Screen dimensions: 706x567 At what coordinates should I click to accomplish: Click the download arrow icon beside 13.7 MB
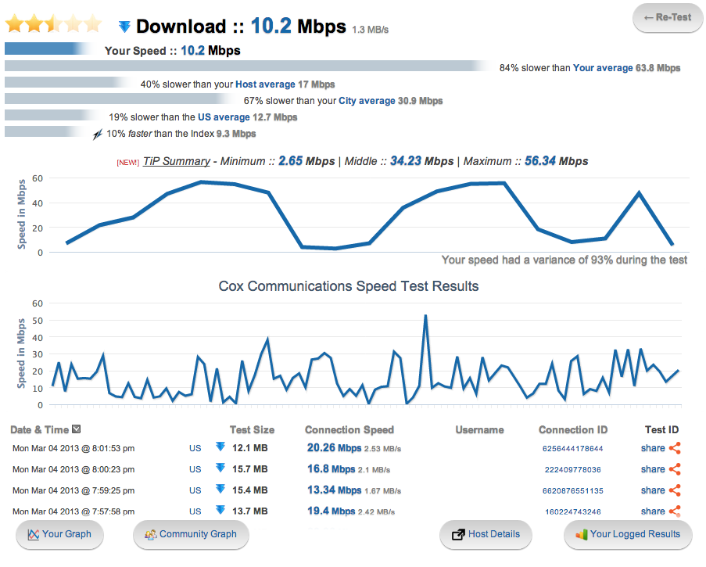(220, 510)
